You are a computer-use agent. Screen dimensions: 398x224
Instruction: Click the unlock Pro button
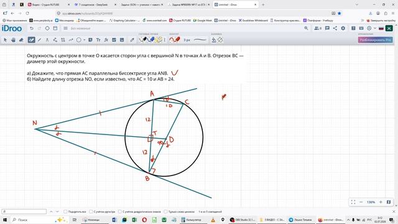pyautogui.click(x=376, y=40)
